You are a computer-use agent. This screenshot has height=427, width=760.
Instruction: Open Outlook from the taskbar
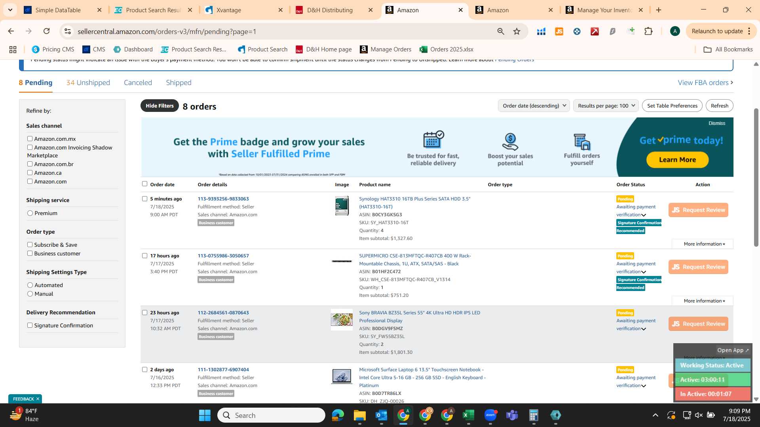pyautogui.click(x=381, y=415)
